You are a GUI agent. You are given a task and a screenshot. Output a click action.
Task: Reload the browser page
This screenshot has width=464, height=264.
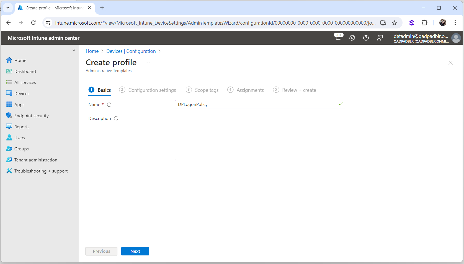[33, 23]
